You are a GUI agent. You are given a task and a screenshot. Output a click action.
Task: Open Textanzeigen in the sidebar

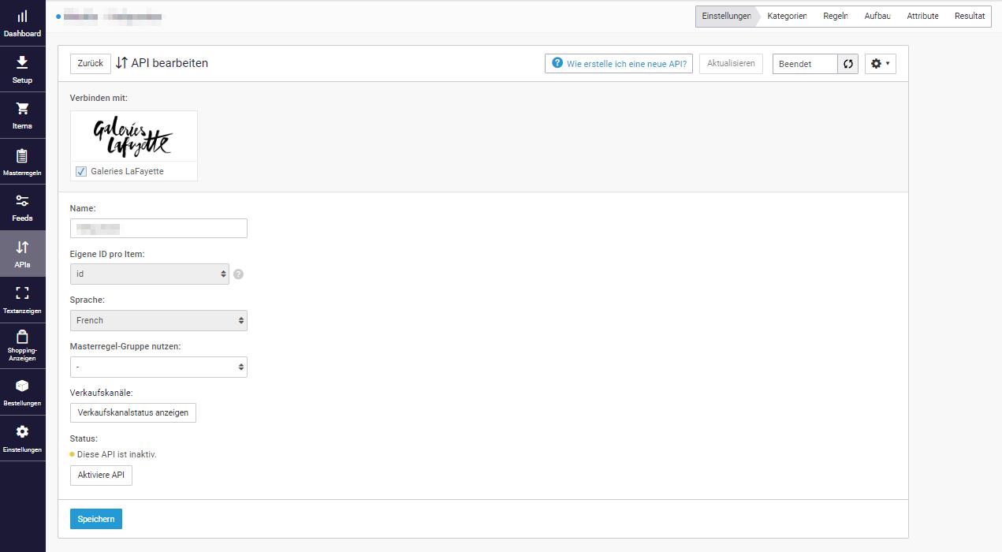click(x=22, y=293)
